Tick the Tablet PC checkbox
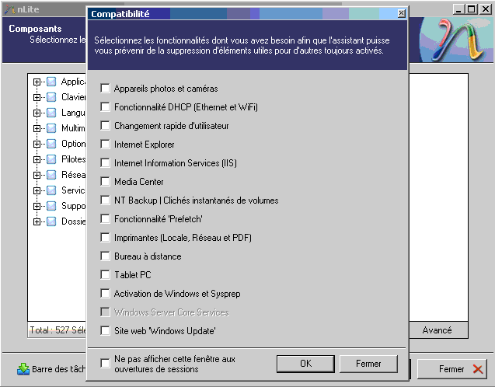 105,274
